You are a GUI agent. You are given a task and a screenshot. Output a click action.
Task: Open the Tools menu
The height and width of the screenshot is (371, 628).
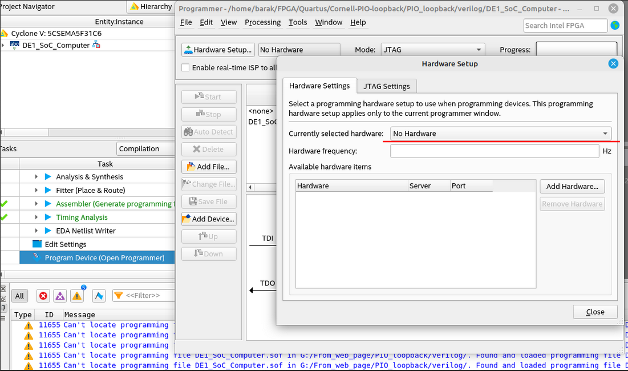click(x=298, y=22)
